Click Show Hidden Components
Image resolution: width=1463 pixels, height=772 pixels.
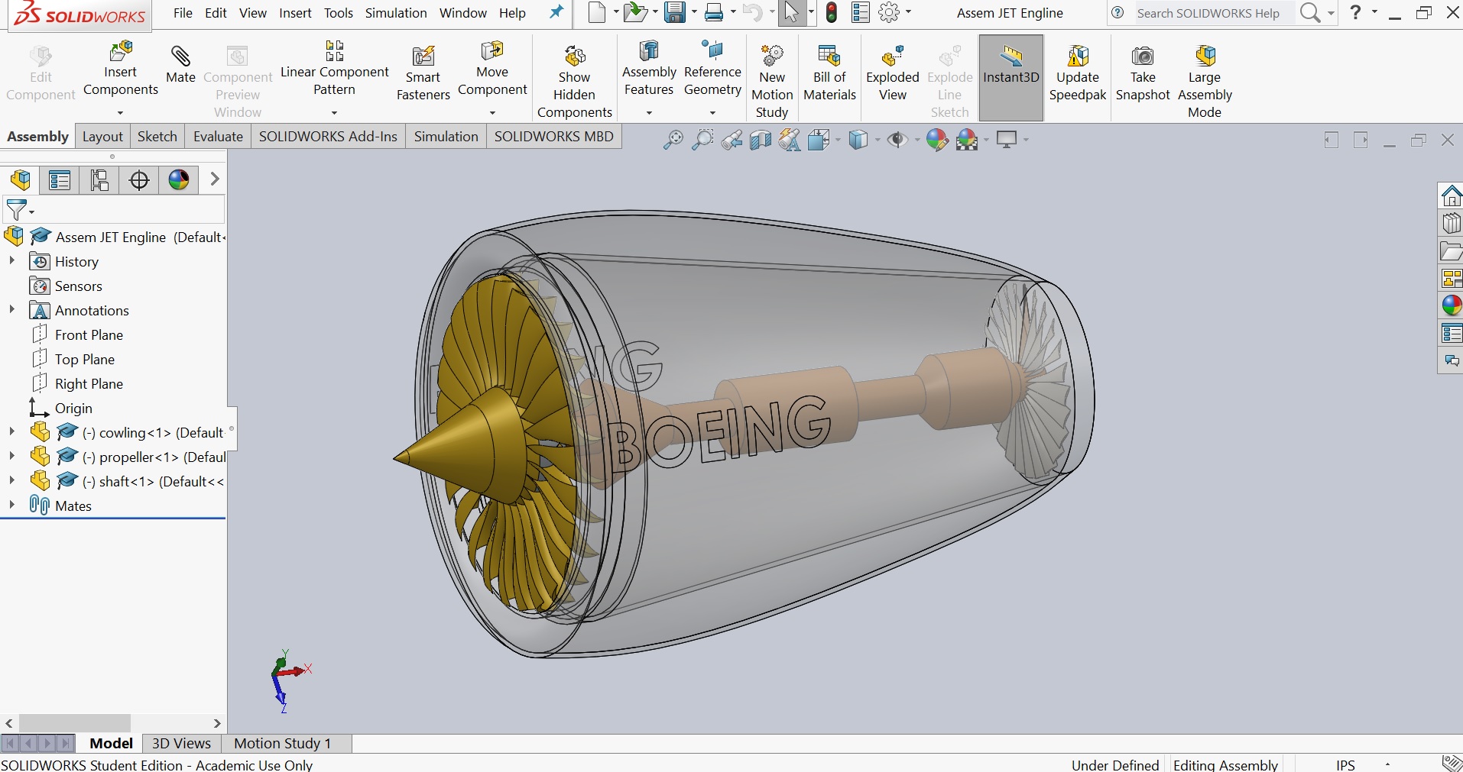coord(574,82)
